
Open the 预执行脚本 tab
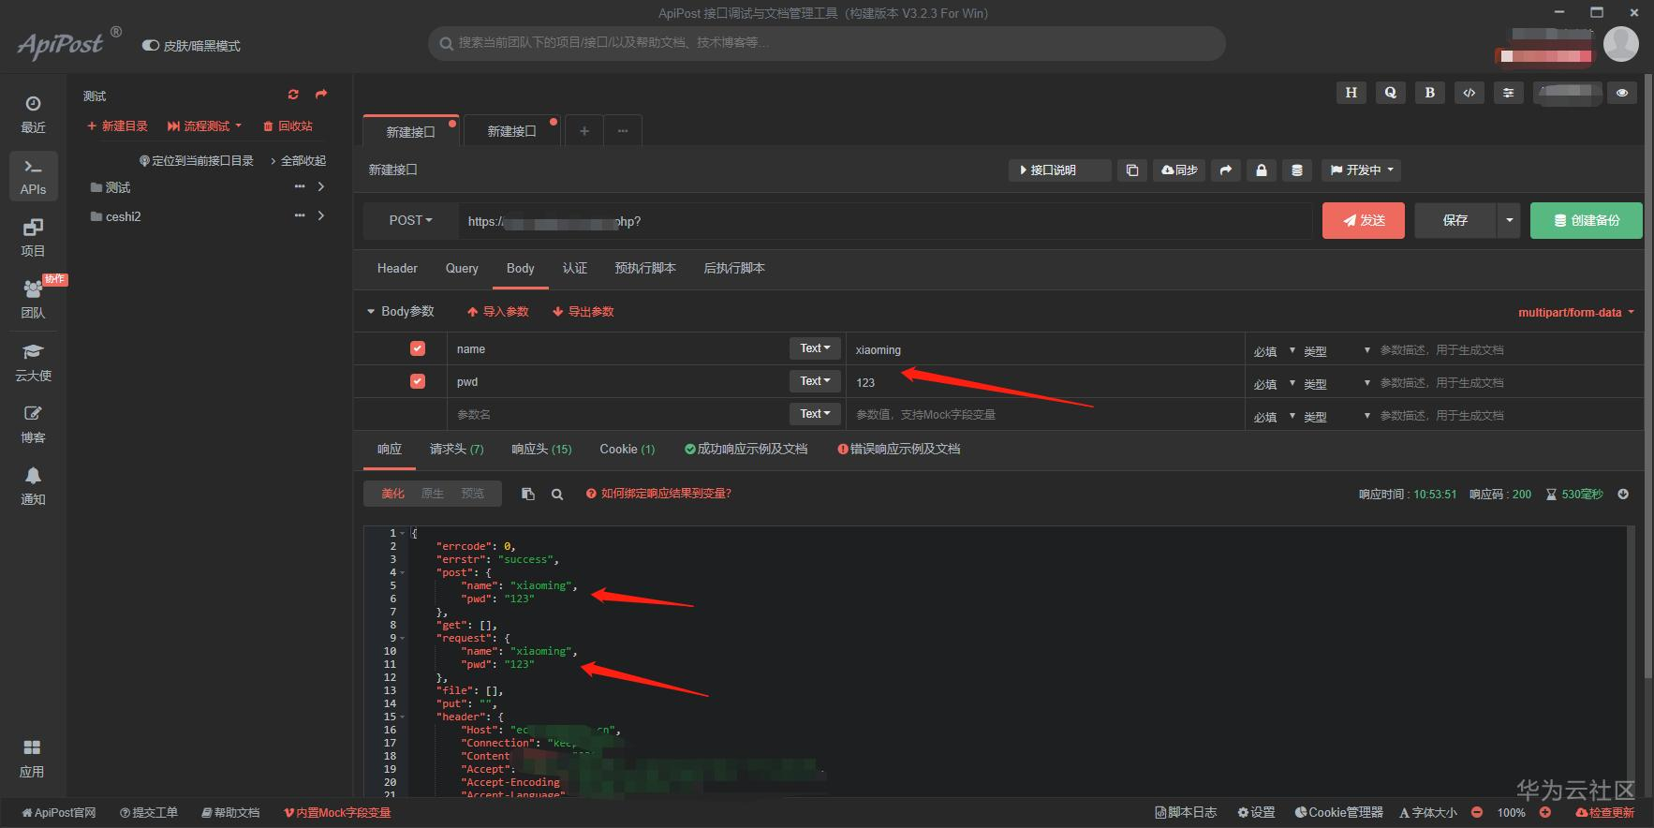click(645, 268)
